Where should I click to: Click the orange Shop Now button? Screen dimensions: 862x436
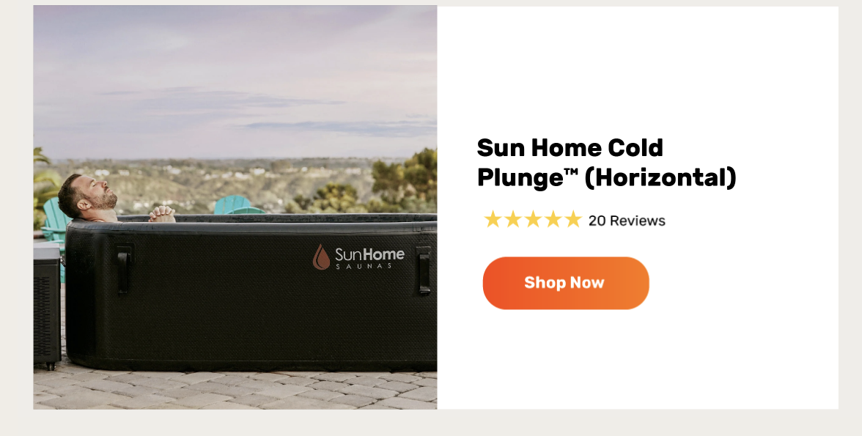click(x=566, y=283)
